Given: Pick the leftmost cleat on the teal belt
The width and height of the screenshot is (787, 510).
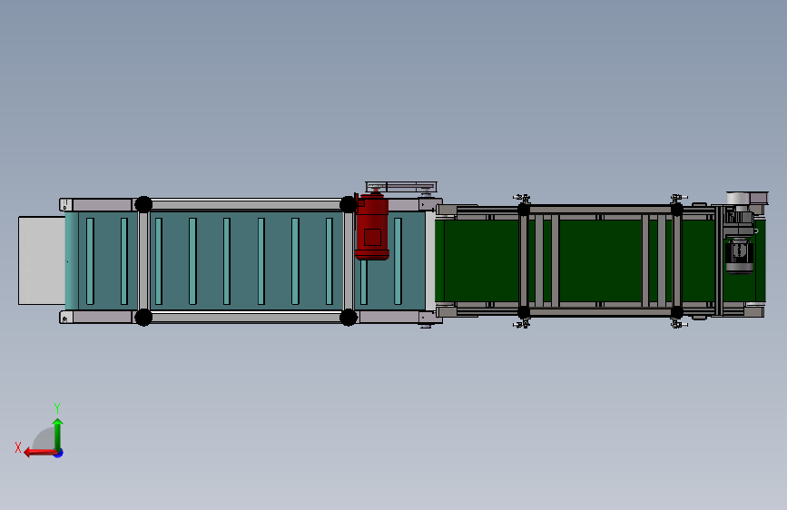Looking at the screenshot, I should tap(90, 261).
